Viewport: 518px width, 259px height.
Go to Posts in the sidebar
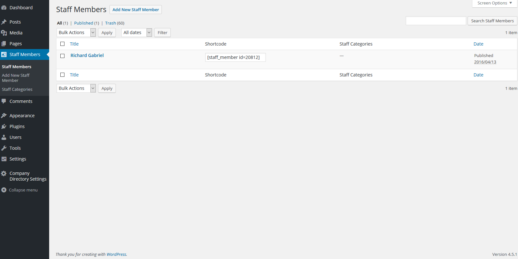[15, 22]
